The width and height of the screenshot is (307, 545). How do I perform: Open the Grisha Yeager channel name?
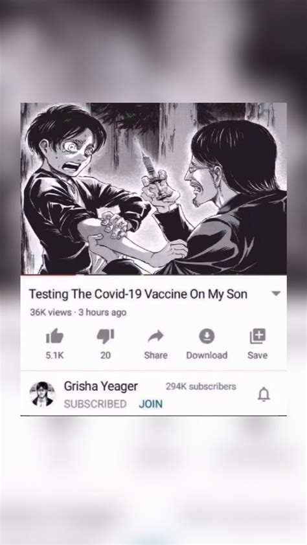(101, 386)
